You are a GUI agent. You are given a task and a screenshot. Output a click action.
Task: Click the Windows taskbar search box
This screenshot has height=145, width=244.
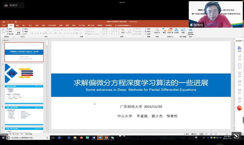pyautogui.click(x=28, y=138)
